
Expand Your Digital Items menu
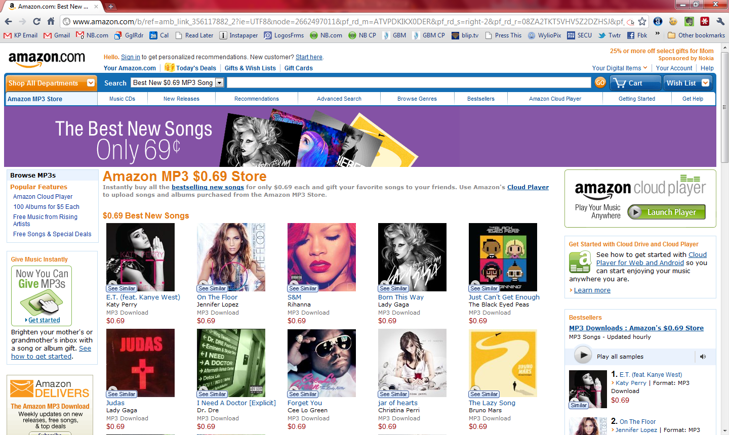[x=620, y=68]
